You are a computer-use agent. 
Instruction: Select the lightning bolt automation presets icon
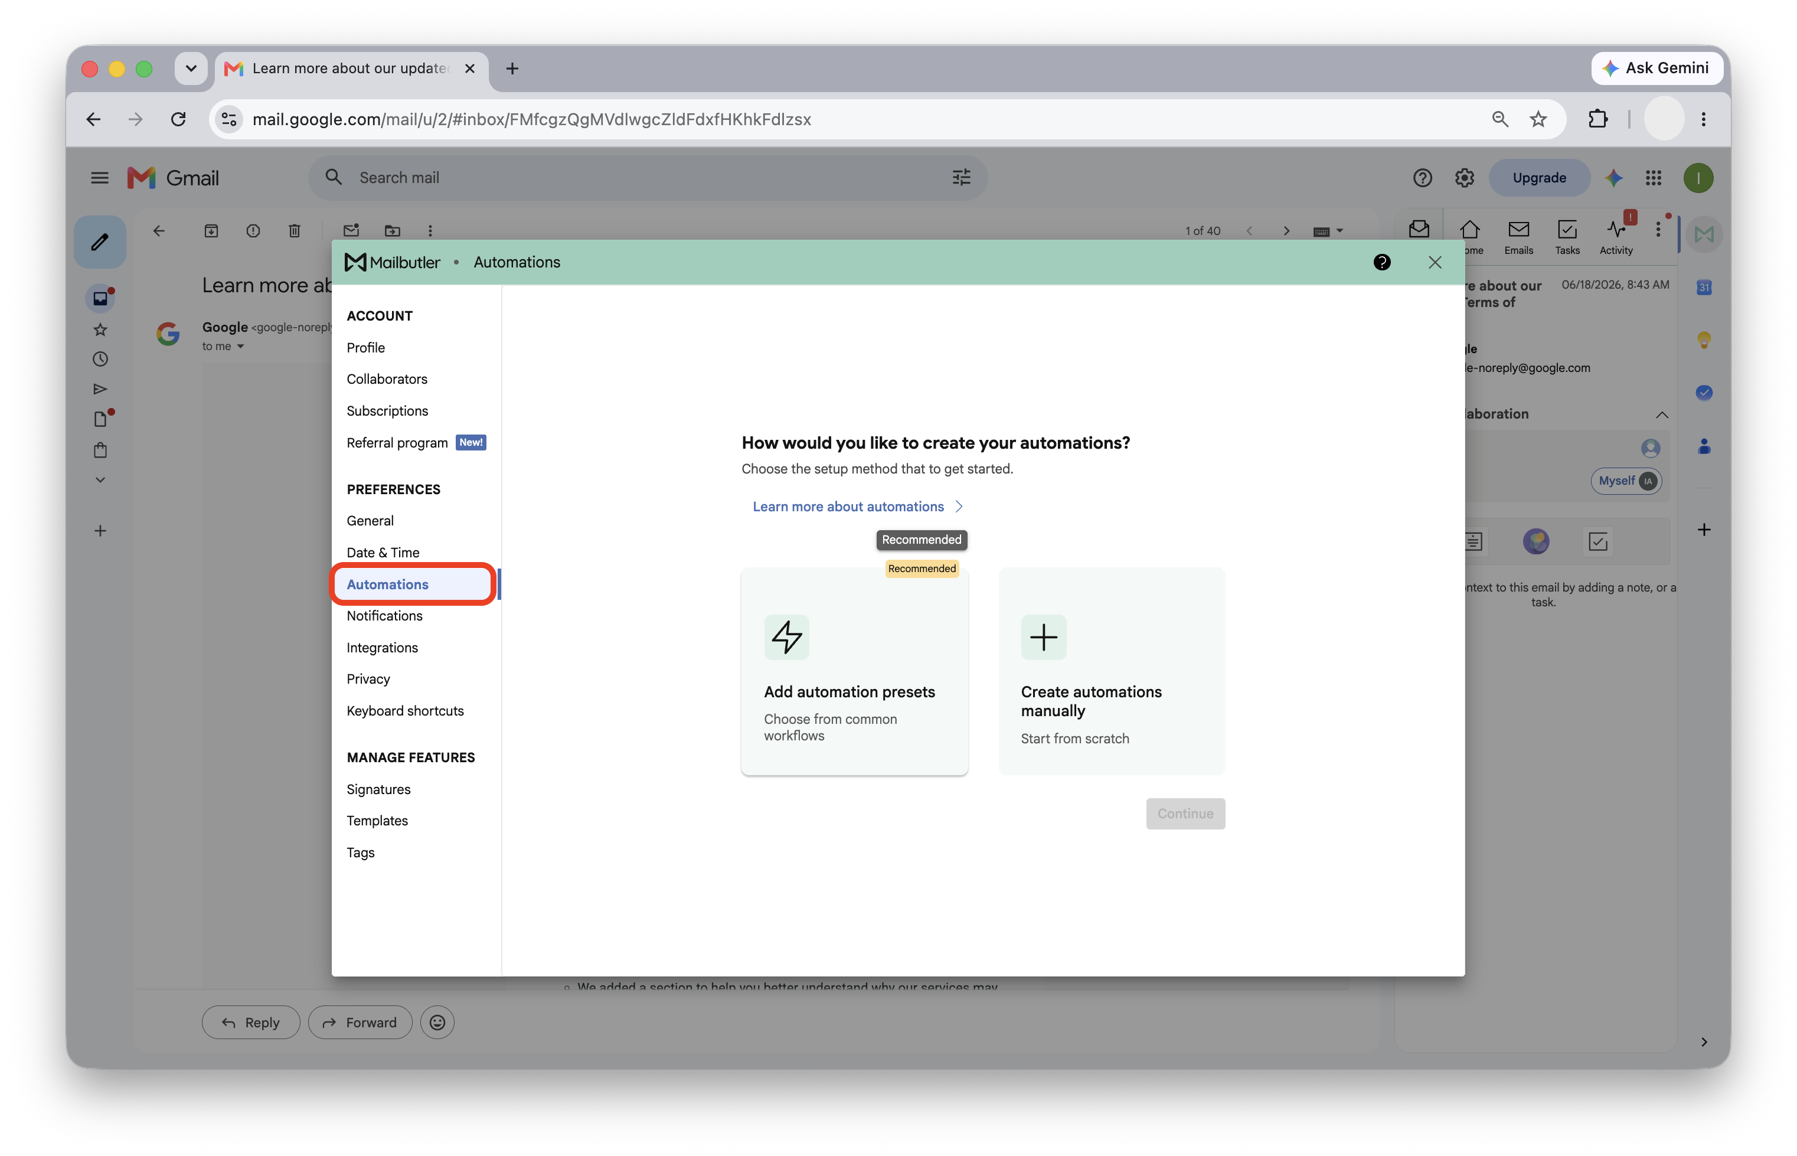pyautogui.click(x=787, y=636)
